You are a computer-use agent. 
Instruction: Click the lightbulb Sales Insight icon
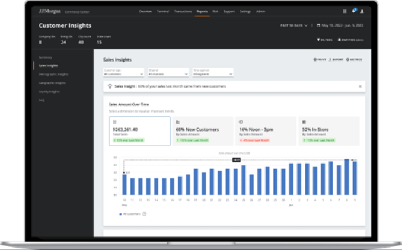pyautogui.click(x=110, y=86)
